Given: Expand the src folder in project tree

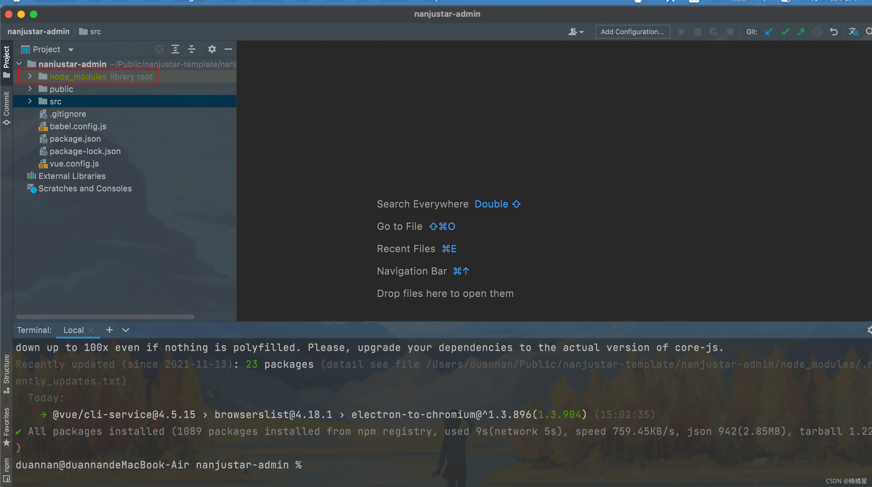Looking at the screenshot, I should pyautogui.click(x=31, y=101).
